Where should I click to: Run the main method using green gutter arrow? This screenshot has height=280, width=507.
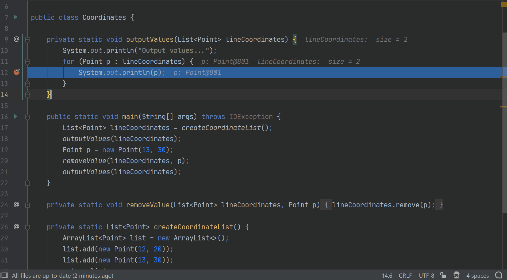[15, 117]
